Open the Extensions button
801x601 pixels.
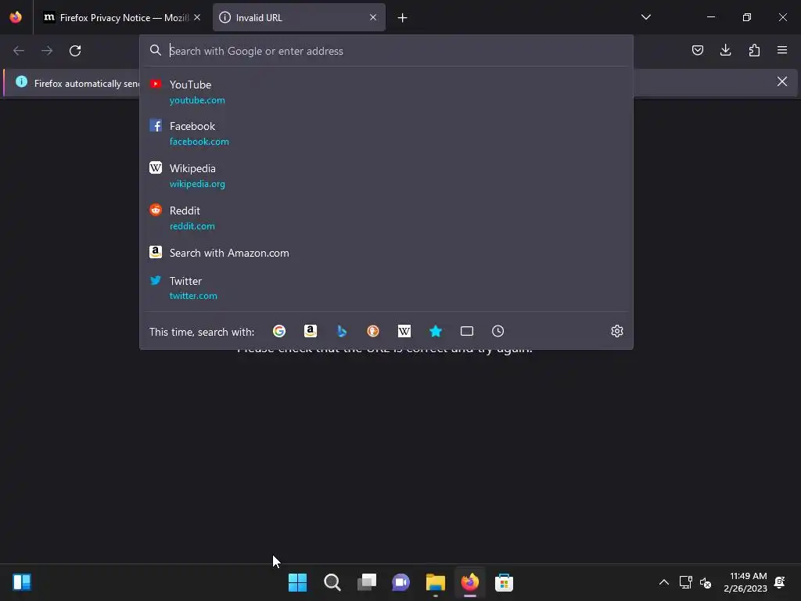754,50
